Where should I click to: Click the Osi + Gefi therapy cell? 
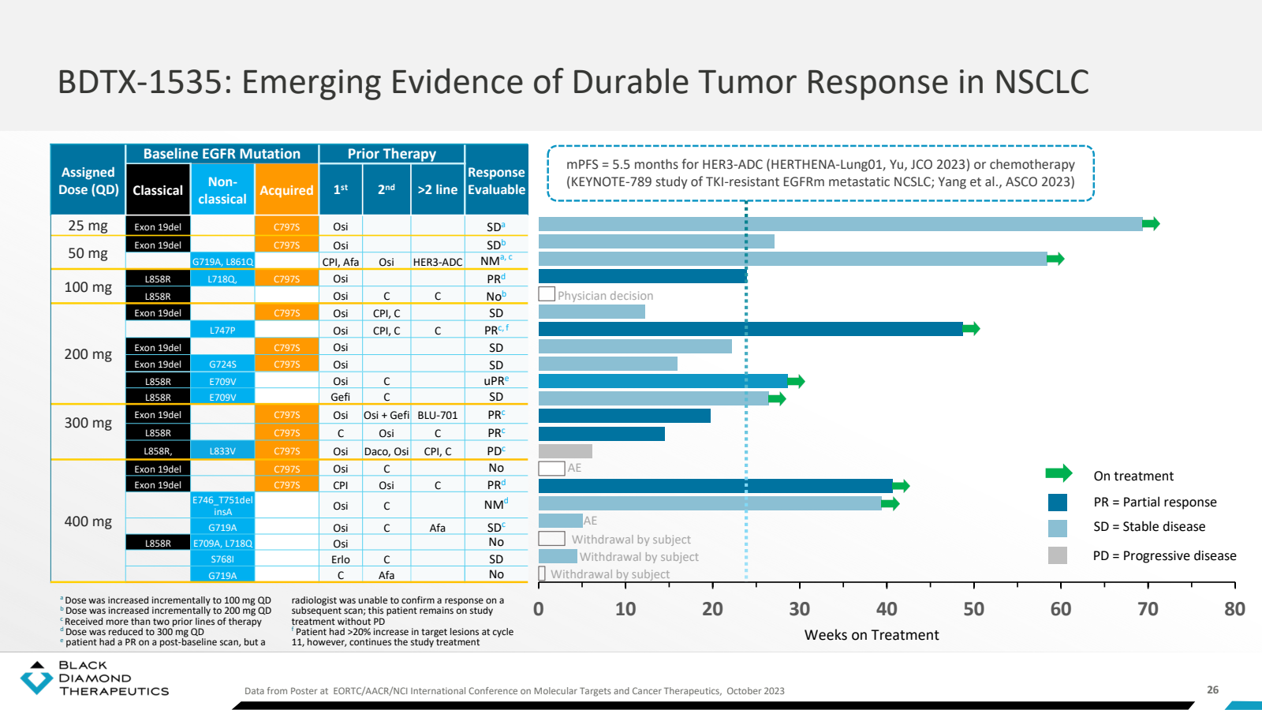click(x=386, y=415)
